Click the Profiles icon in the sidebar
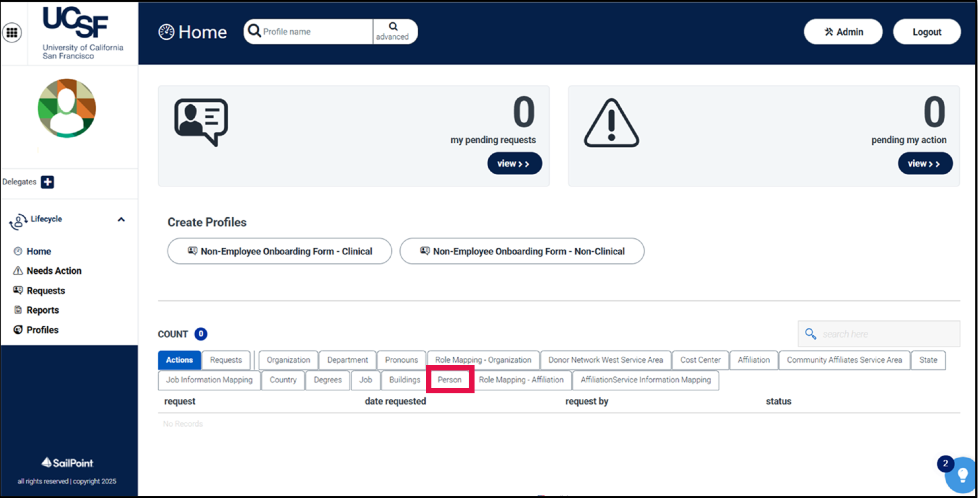 click(x=18, y=330)
